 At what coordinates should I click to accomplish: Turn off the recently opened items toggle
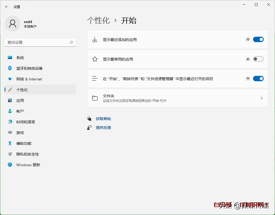(258, 79)
